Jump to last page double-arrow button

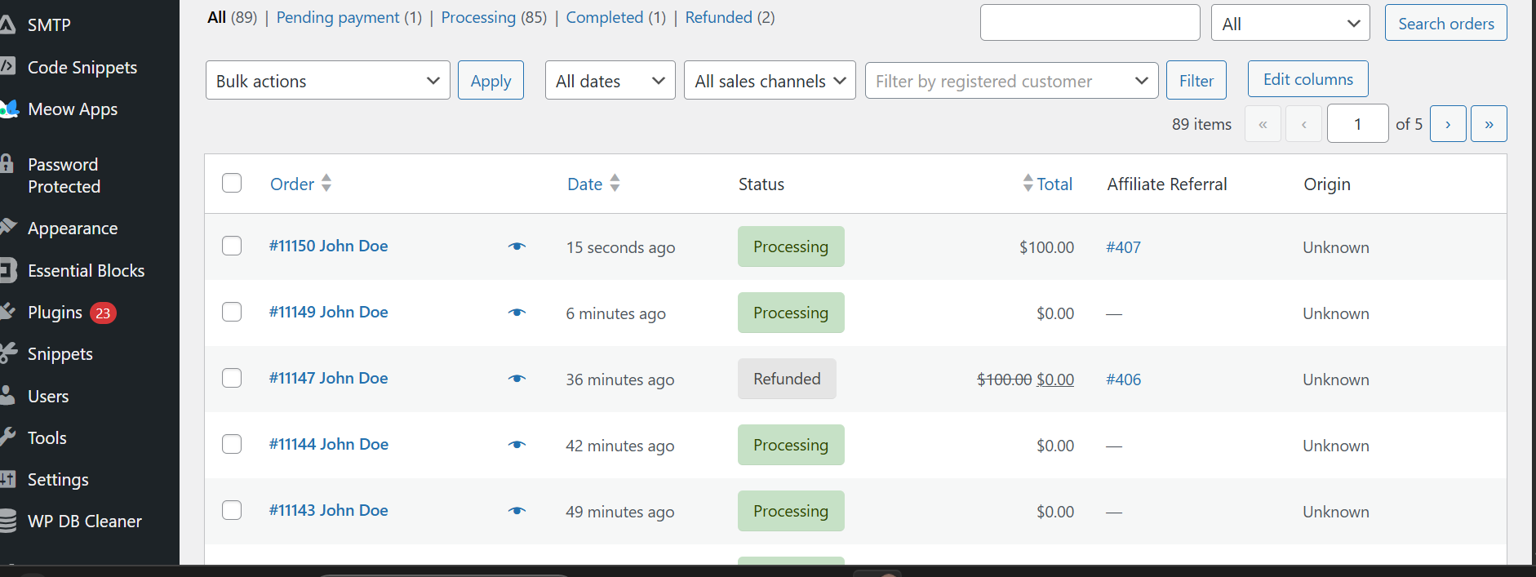(1489, 124)
